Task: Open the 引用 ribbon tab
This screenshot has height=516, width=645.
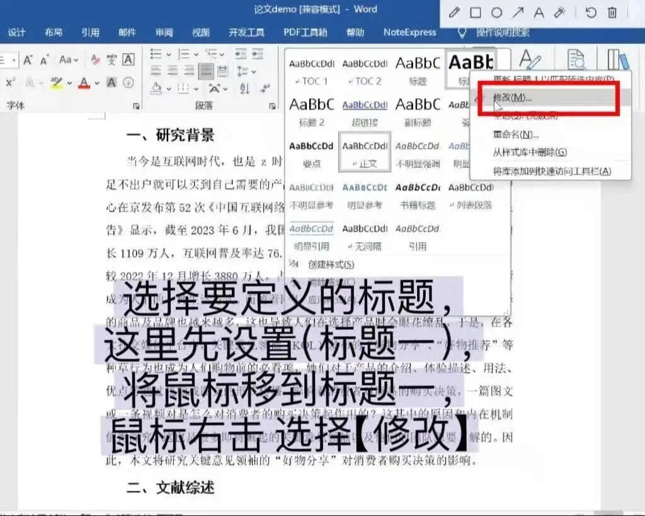Action: [90, 33]
